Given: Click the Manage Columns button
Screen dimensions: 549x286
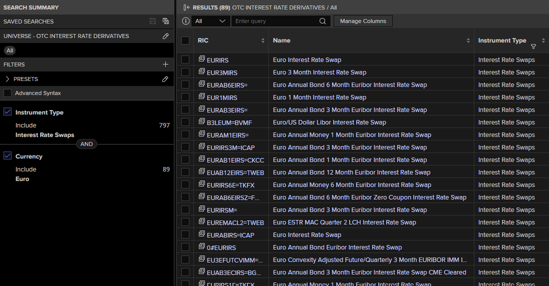Looking at the screenshot, I should [x=363, y=21].
